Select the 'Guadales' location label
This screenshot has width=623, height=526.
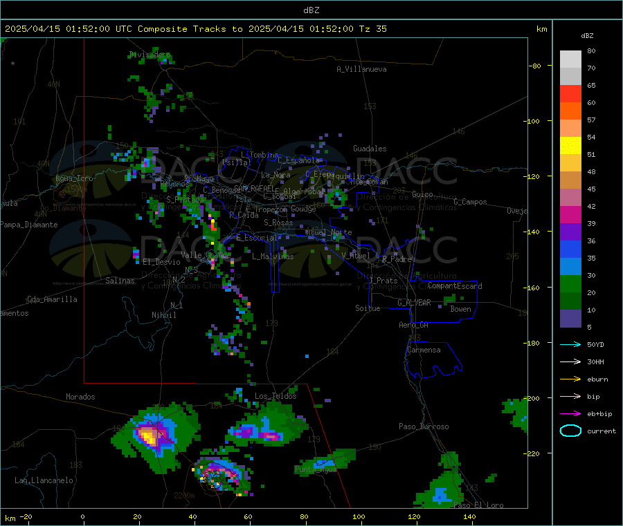tap(370, 149)
